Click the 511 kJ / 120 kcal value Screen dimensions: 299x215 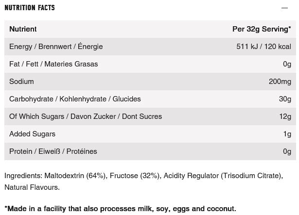coord(264,47)
